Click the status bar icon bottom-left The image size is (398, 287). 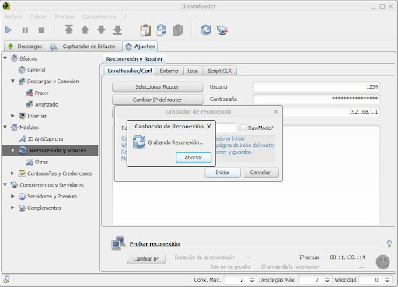[6, 279]
